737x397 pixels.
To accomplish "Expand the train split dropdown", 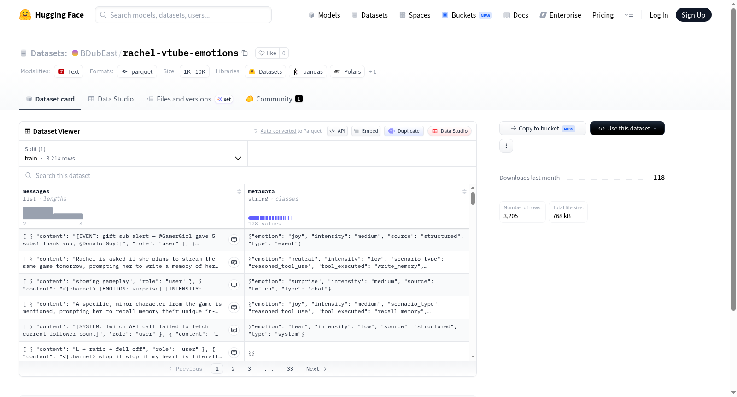I will tap(133, 154).
